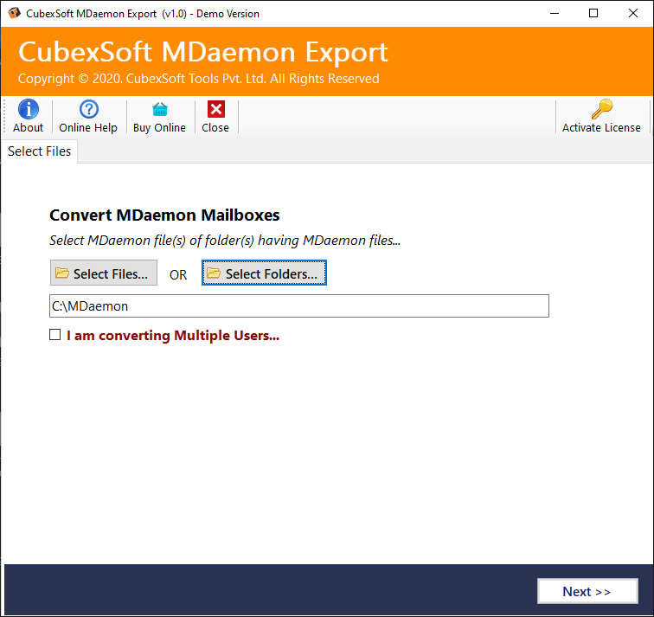Click the CubexSoft MDaemon Export banner title

pos(203,52)
